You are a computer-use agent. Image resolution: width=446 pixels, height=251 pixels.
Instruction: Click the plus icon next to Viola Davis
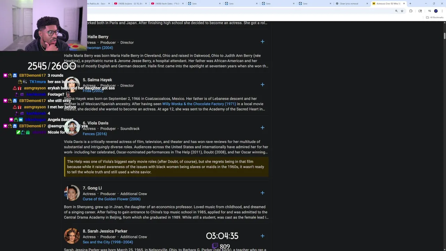tap(262, 128)
